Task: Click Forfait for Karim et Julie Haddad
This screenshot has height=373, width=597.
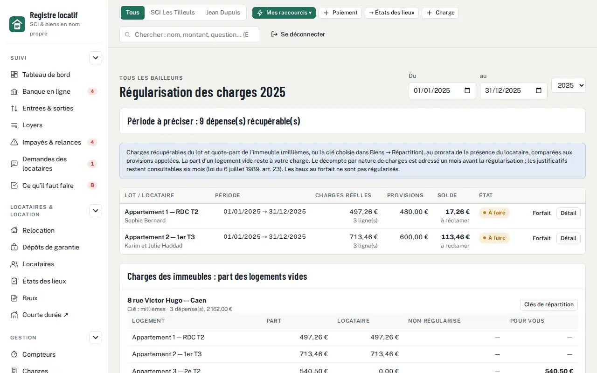Action: coord(541,238)
